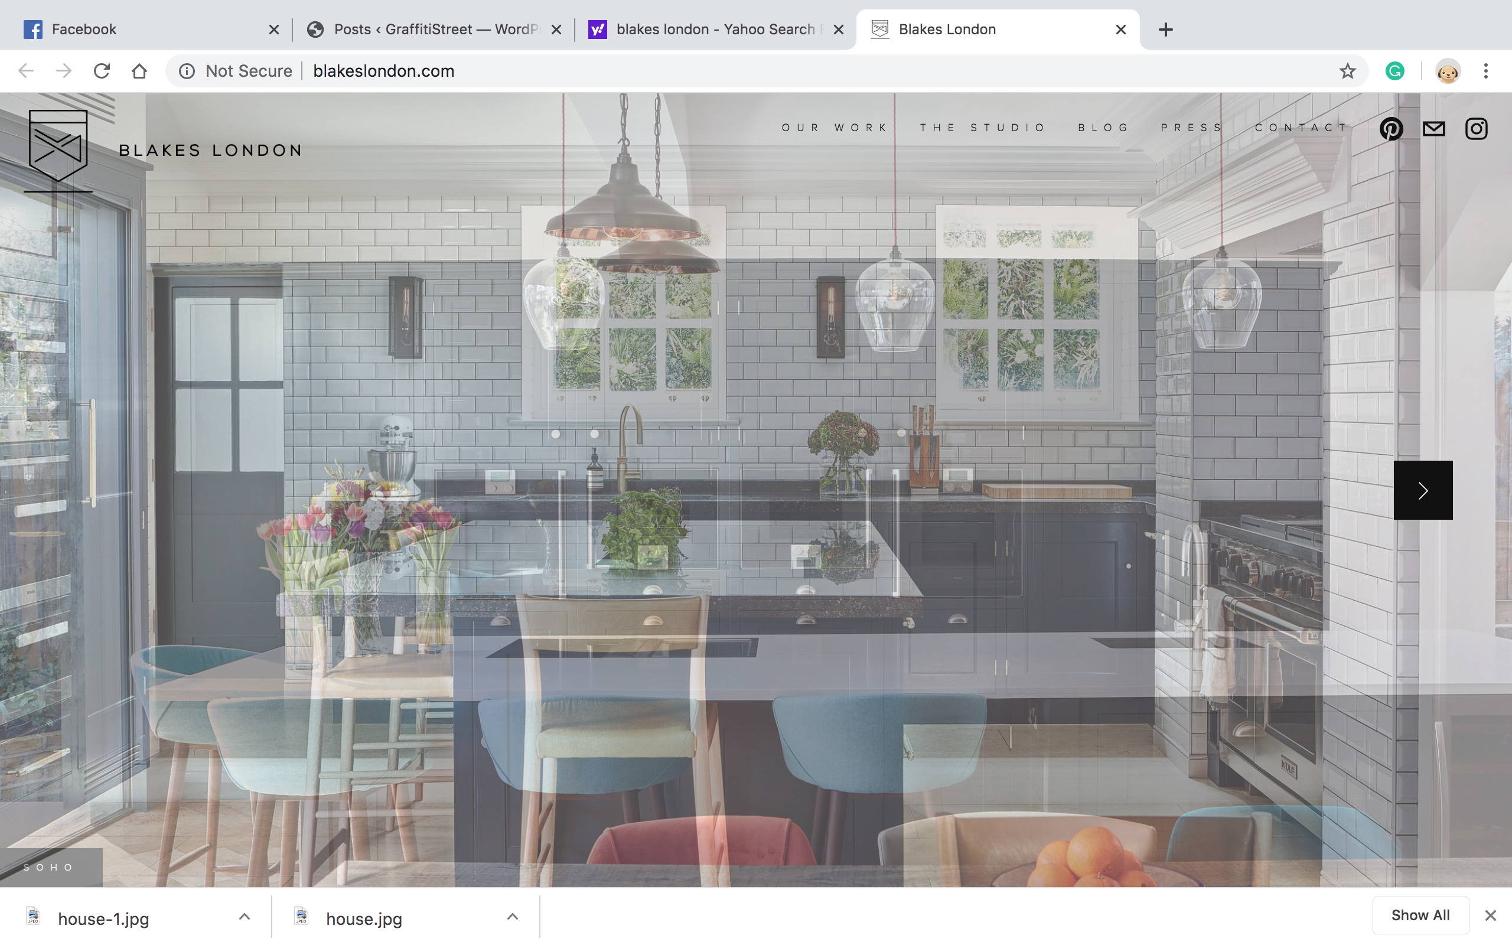Reload the current page

click(x=102, y=71)
